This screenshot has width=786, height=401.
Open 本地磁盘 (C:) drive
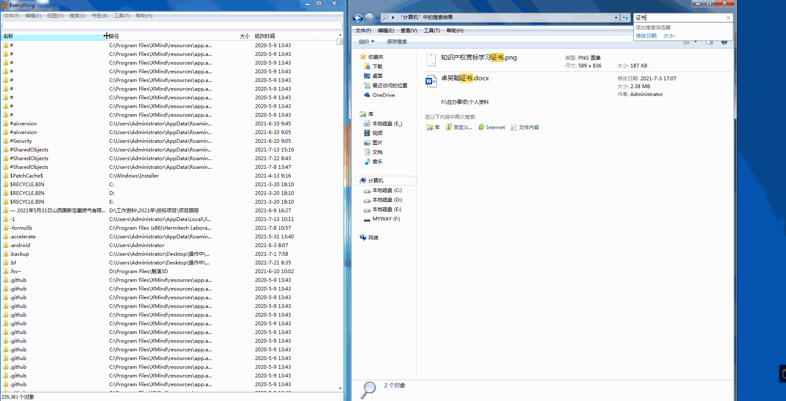(x=382, y=190)
